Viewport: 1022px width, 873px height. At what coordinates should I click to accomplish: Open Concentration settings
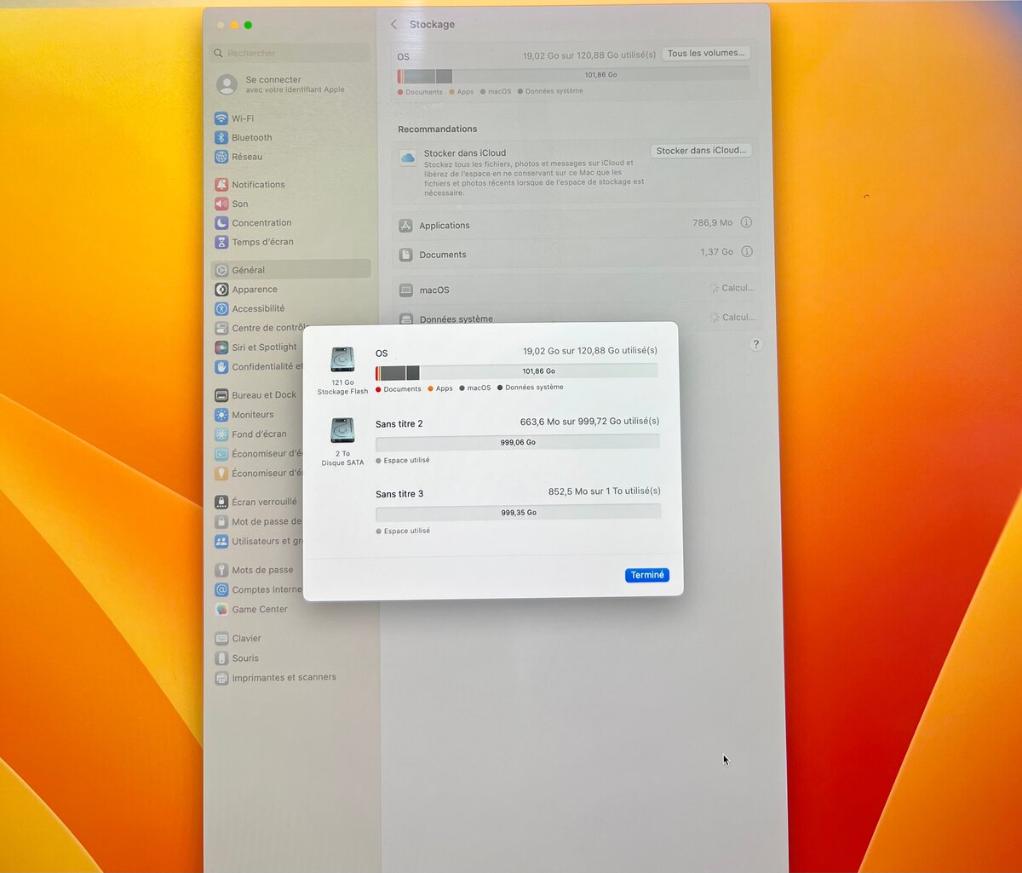coord(260,222)
